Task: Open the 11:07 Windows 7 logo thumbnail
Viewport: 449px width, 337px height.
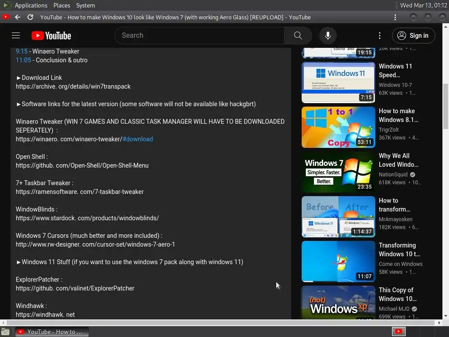Action: click(338, 262)
